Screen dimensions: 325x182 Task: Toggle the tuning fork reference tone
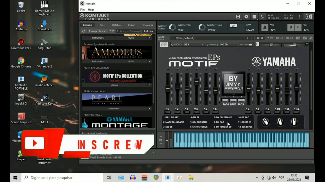click(291, 27)
